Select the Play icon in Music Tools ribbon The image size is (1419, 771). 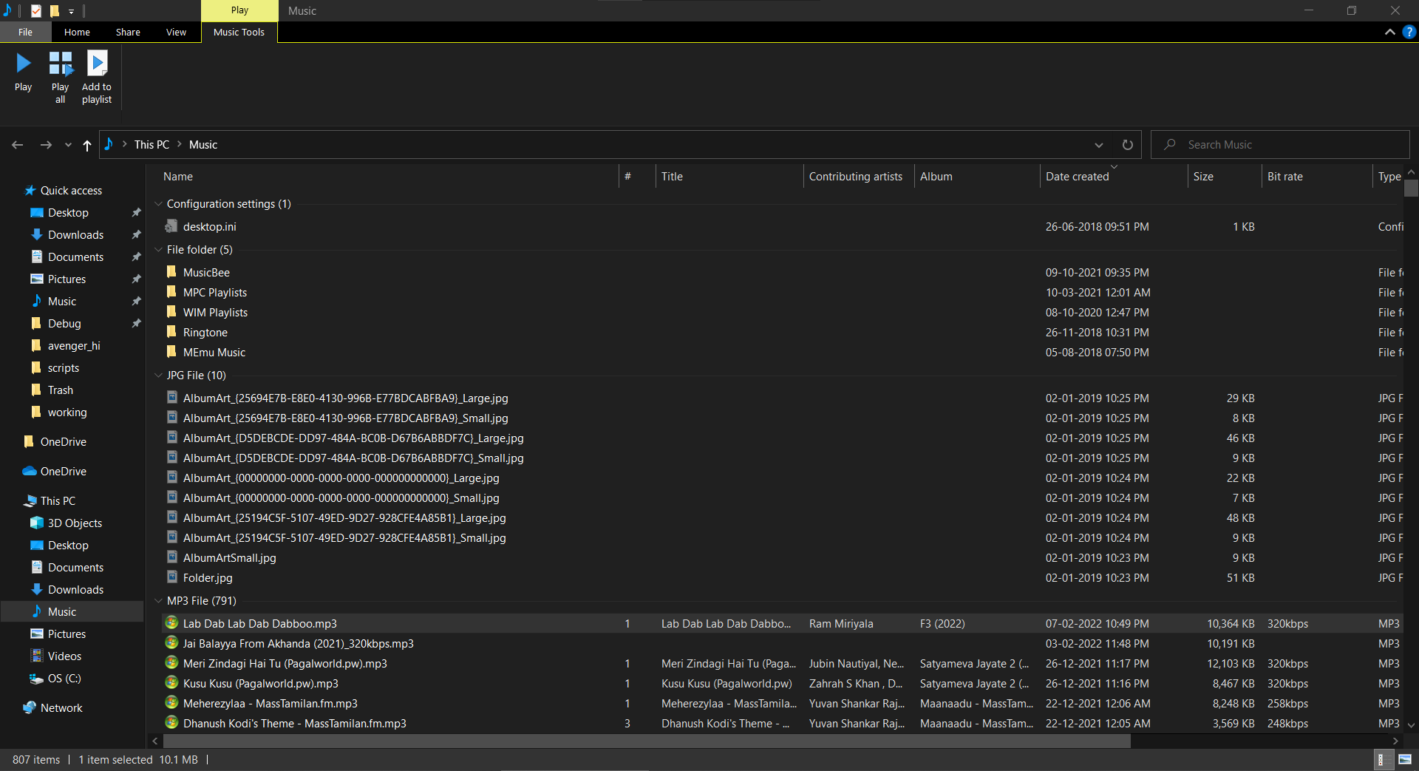pyautogui.click(x=23, y=74)
